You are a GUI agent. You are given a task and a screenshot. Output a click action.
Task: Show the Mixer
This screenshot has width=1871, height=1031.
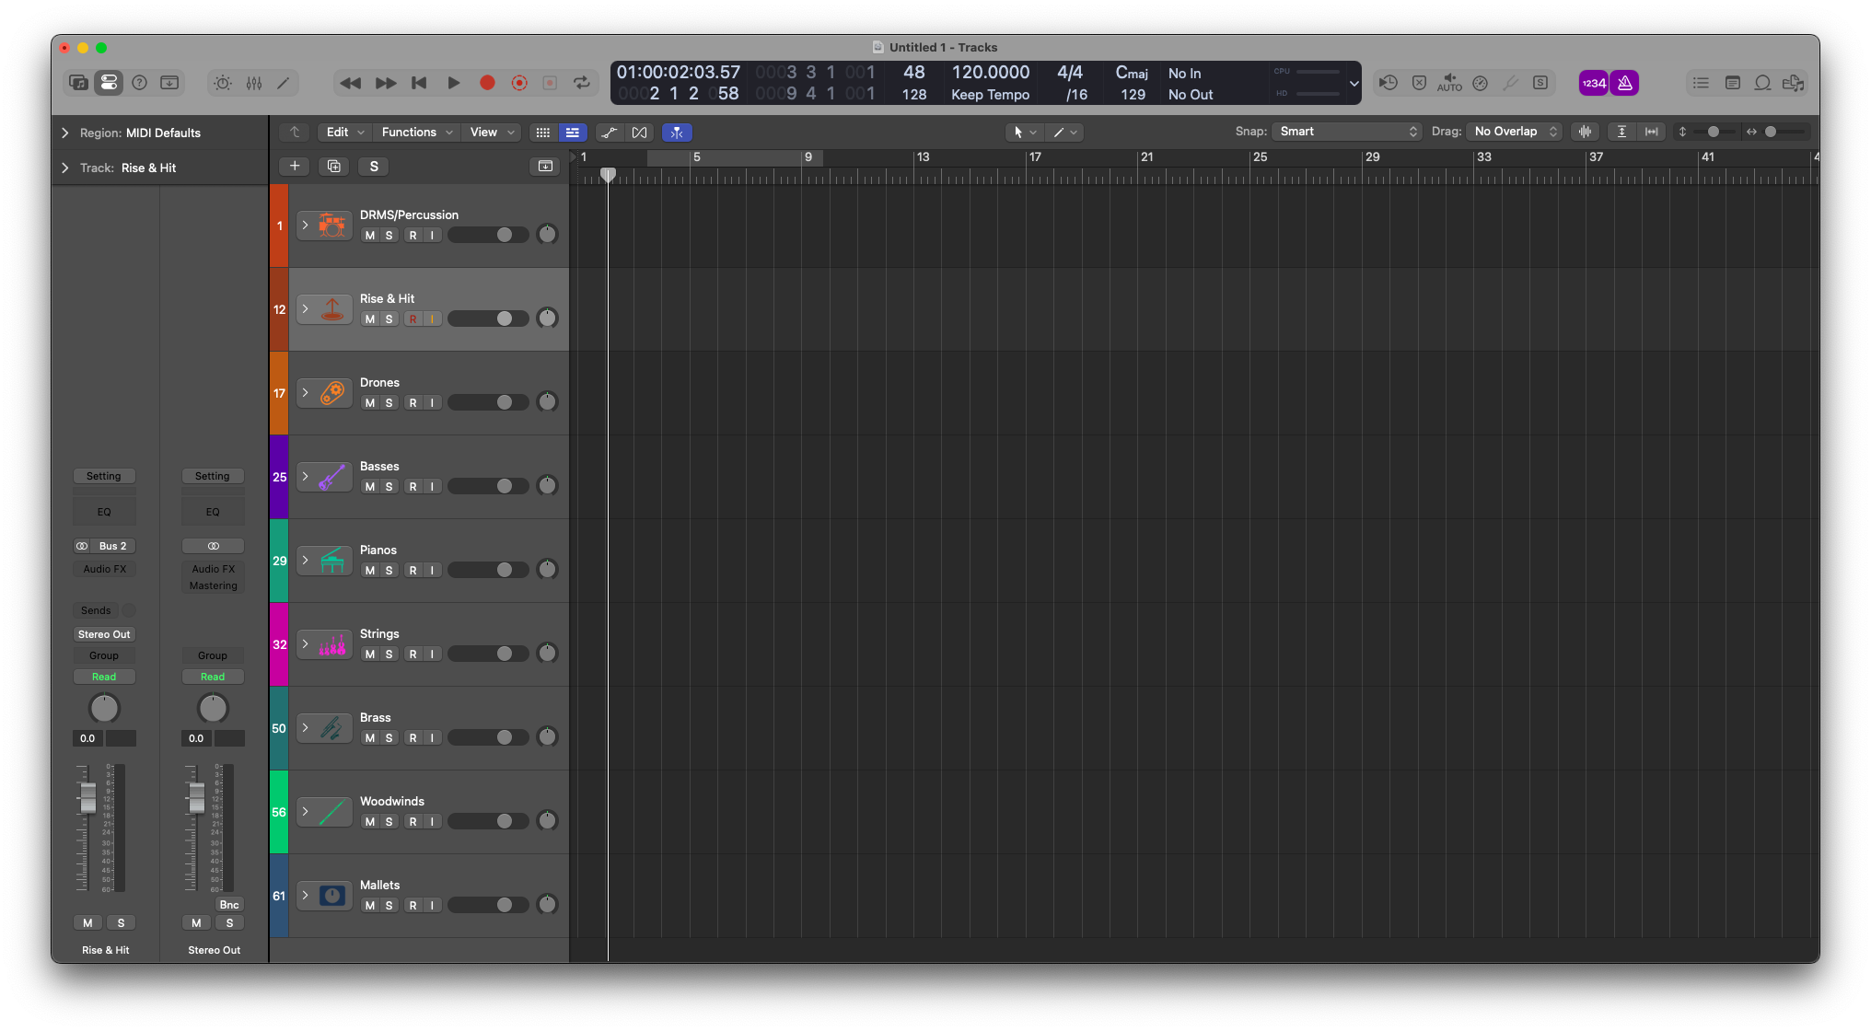coord(253,83)
